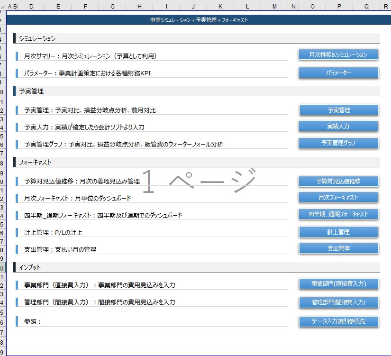The image size is (391, 356).
Task: Open 事業部門(直接費入力) button
Action: point(339,283)
